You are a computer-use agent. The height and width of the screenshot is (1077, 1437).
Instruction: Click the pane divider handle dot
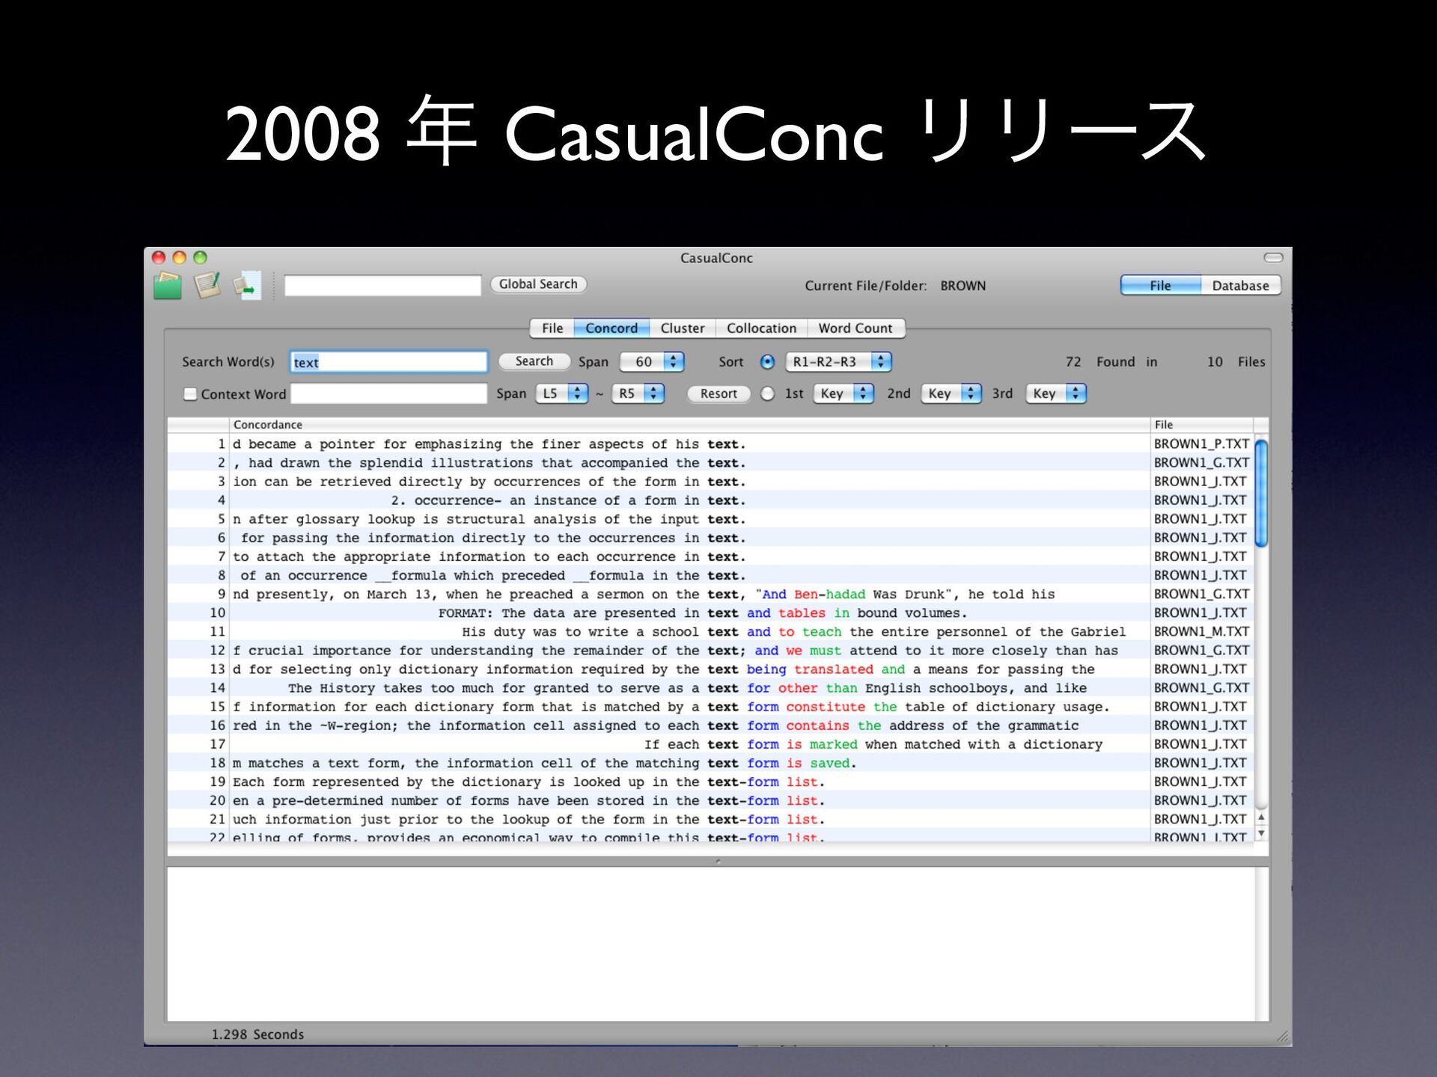(718, 862)
